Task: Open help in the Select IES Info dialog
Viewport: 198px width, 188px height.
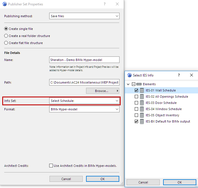Action: point(179,75)
